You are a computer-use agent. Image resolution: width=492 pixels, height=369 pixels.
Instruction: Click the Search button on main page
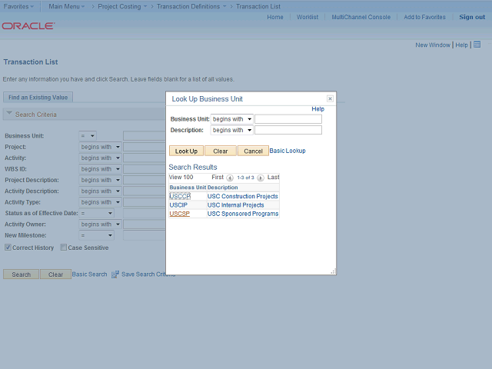click(21, 274)
